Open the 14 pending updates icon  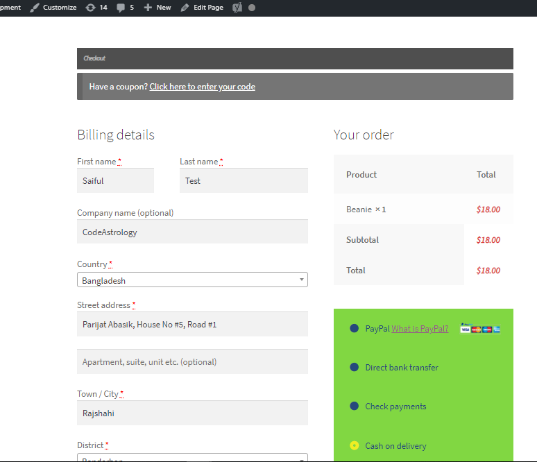point(90,8)
